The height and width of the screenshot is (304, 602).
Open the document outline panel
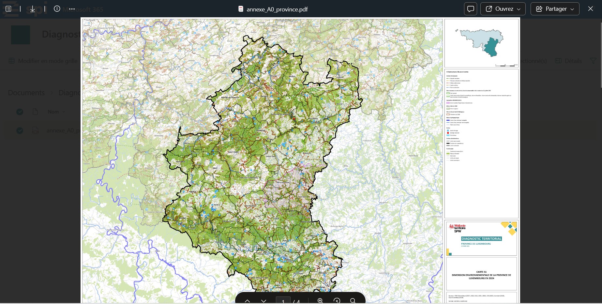(x=8, y=9)
